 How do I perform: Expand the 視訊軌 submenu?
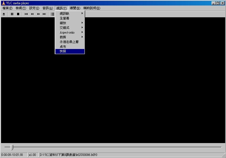point(70,14)
